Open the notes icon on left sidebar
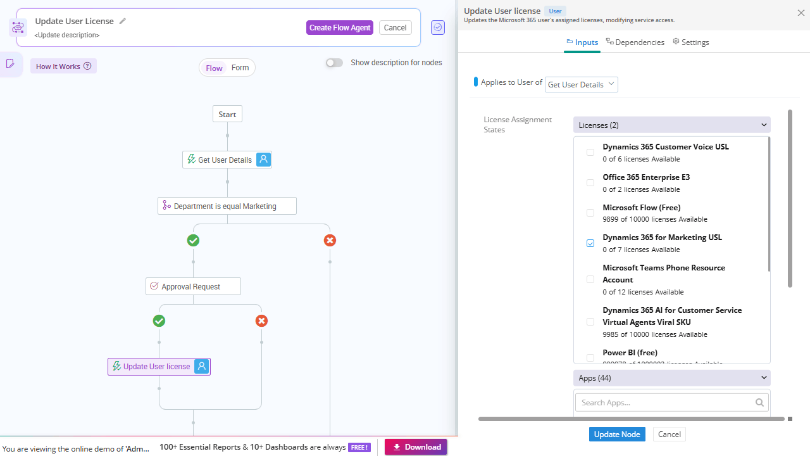The image size is (810, 456). 10,63
